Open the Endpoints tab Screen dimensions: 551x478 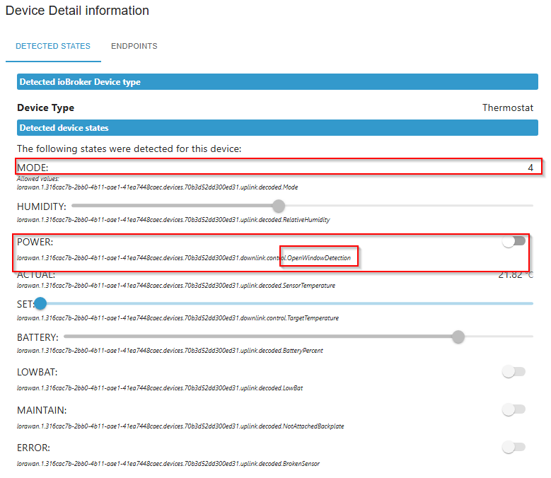134,46
